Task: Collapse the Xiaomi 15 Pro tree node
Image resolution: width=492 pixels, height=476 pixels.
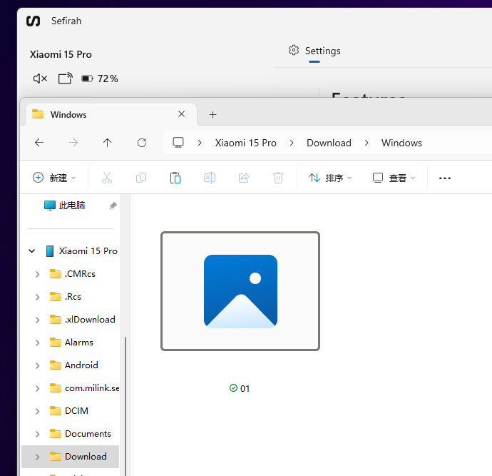Action: [x=31, y=251]
